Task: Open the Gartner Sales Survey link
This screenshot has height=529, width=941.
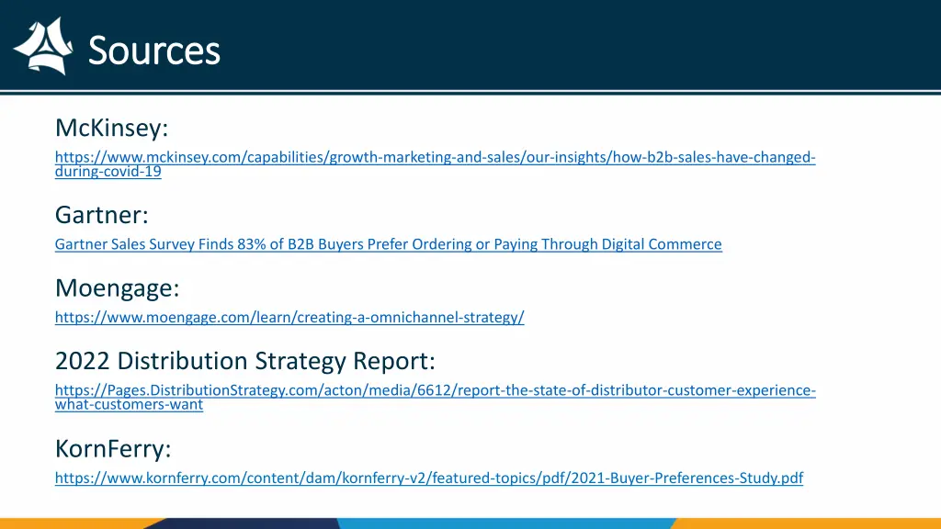Action: [389, 244]
